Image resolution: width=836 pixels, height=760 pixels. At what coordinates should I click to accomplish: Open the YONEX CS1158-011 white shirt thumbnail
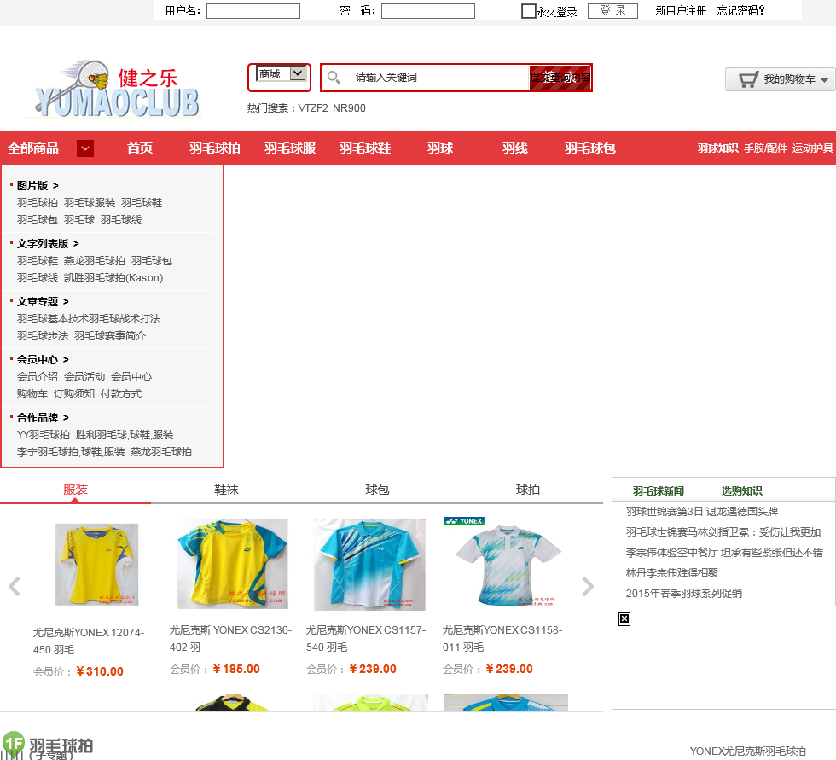(506, 562)
